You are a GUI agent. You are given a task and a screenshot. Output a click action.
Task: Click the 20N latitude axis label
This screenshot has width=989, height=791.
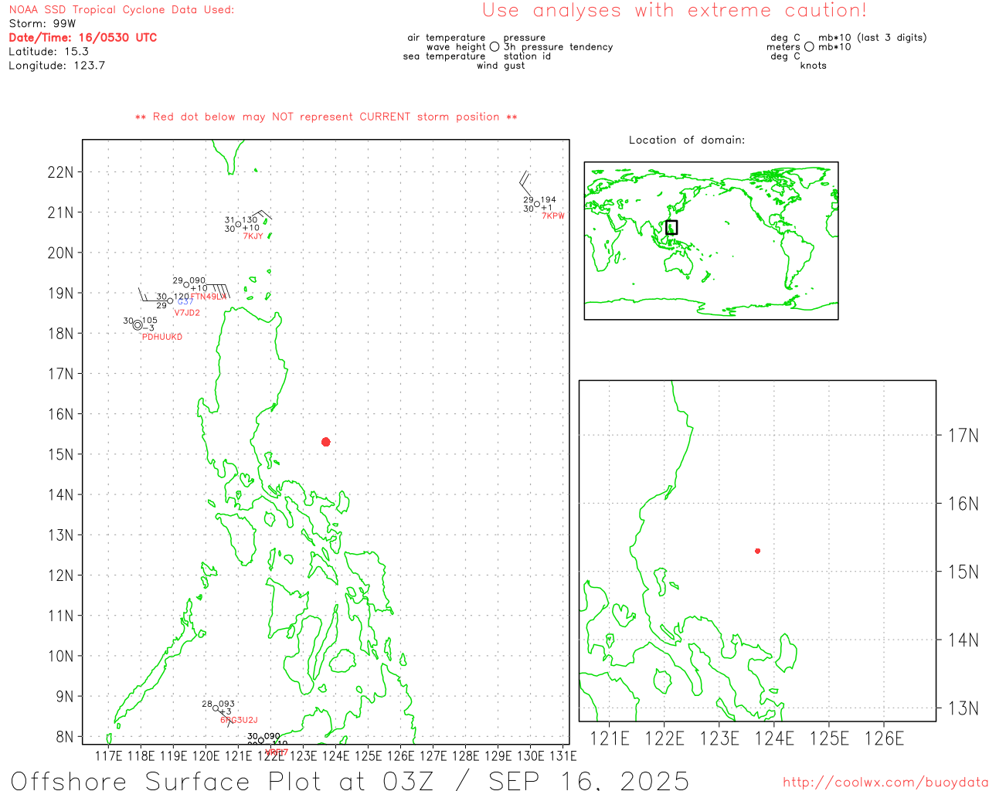tap(60, 253)
